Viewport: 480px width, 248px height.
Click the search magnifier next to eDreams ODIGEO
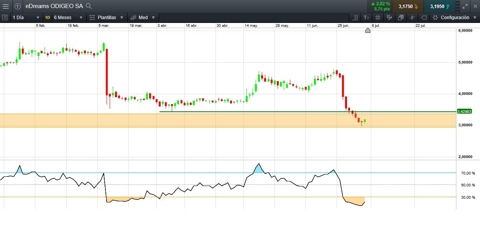coord(89,6)
